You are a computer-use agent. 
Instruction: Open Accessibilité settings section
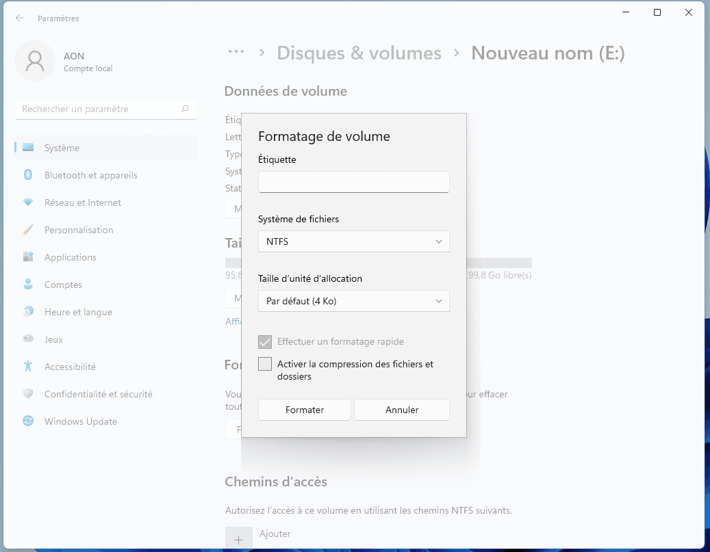click(x=70, y=367)
